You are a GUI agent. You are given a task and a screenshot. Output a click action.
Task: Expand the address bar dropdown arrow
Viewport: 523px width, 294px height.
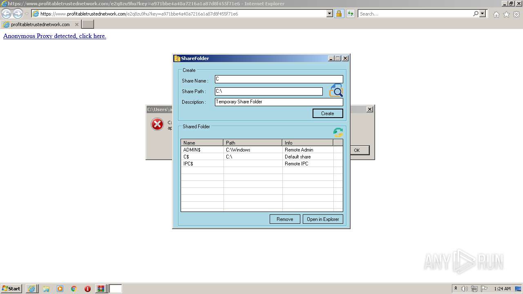tap(330, 13)
